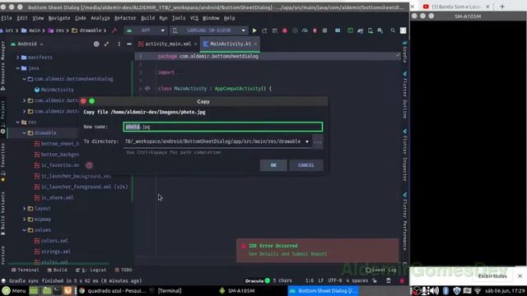Click See Details and Submit Report link
The image size is (527, 296).
(x=287, y=254)
